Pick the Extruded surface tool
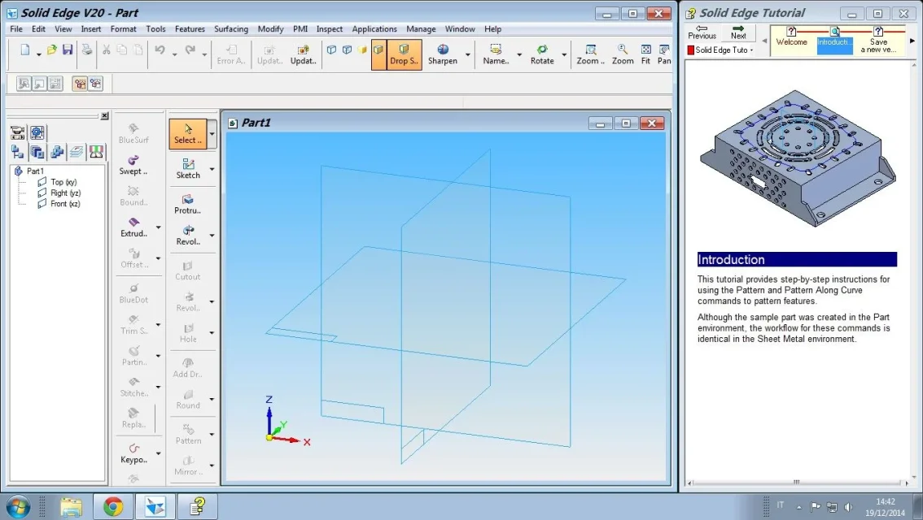 pyautogui.click(x=133, y=227)
